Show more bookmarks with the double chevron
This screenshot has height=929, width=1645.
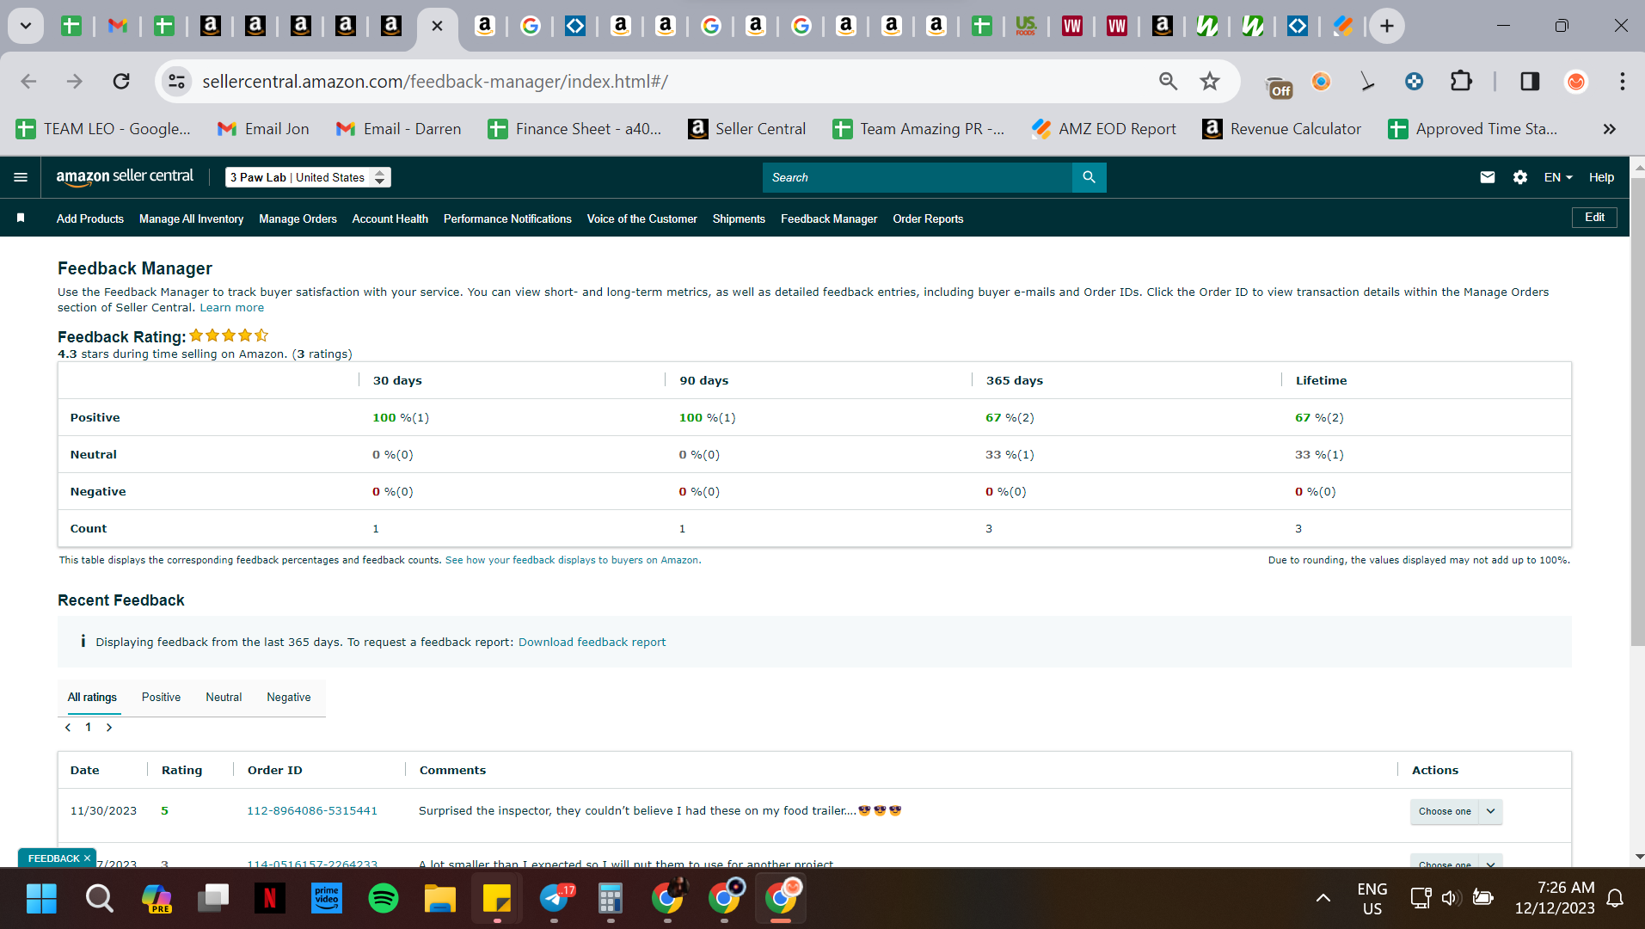(1609, 129)
